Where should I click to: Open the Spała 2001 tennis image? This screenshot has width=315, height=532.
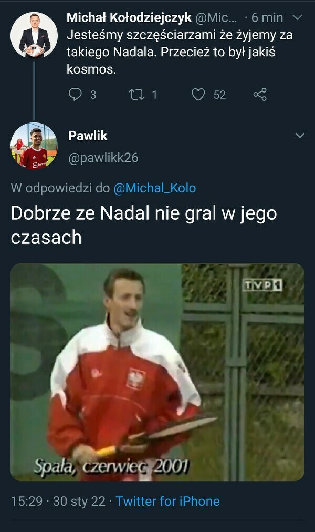[157, 372]
